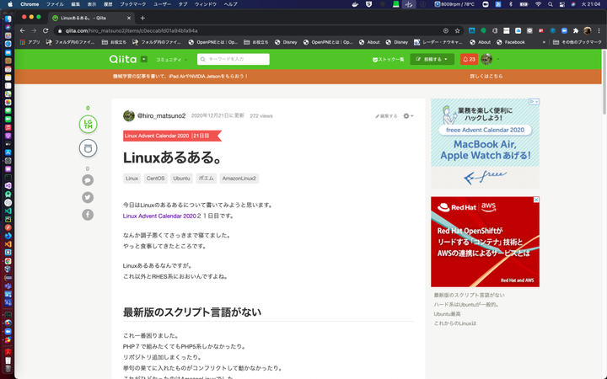Follow the Linux Advent Calendar 2020 text link
607x379 pixels.
click(x=159, y=216)
